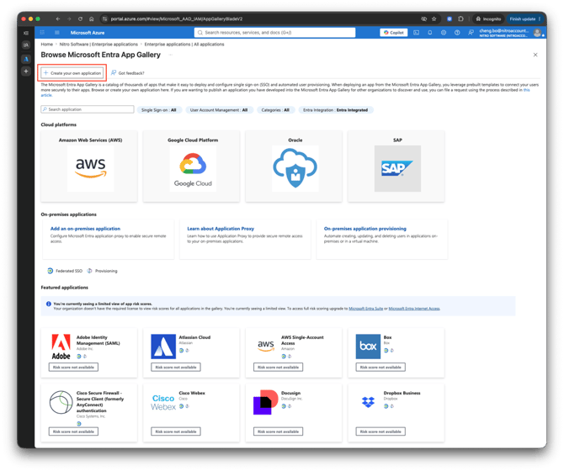Click Cisco Webex application name
The image size is (564, 471).
[192, 393]
